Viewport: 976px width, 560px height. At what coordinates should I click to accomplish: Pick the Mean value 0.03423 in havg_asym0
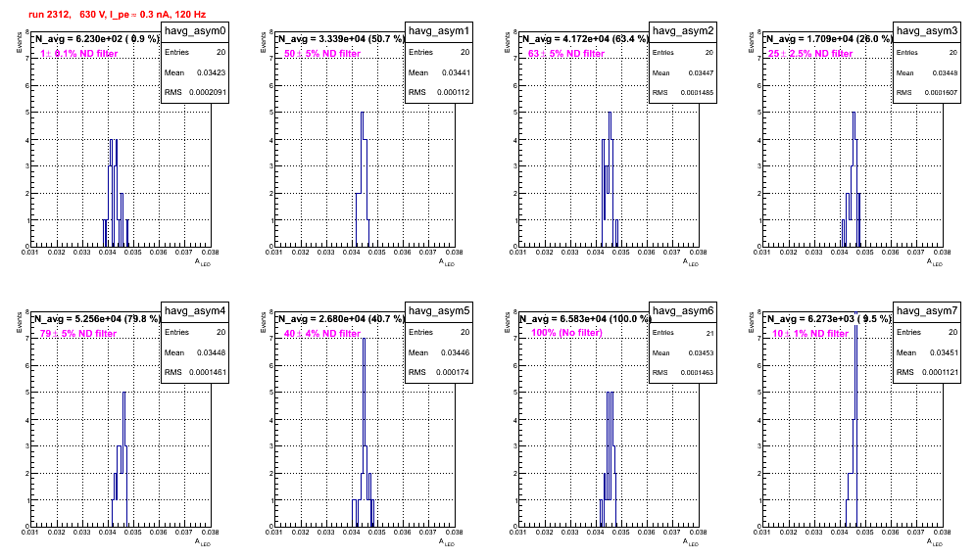click(211, 72)
